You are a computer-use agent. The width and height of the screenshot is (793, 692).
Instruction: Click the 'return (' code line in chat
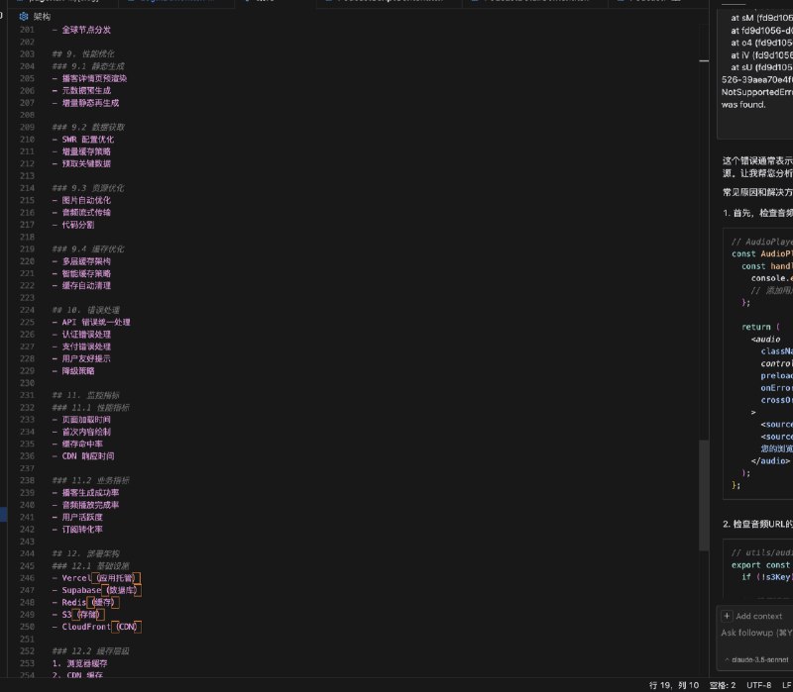click(760, 327)
